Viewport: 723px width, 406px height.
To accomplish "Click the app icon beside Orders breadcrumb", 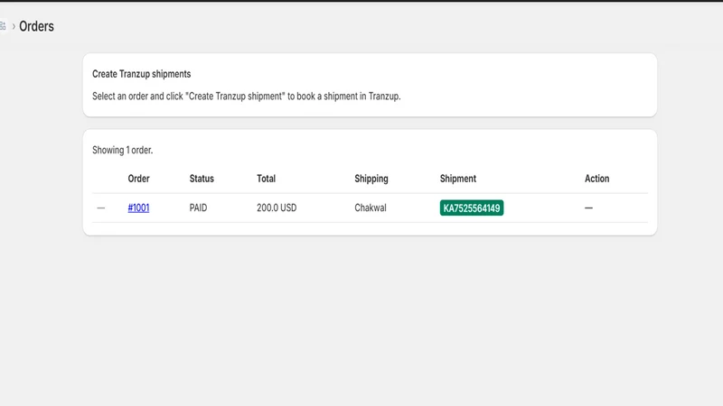I will [3, 26].
